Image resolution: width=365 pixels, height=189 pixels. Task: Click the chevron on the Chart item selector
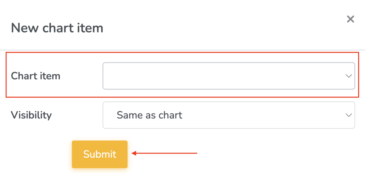pos(349,76)
